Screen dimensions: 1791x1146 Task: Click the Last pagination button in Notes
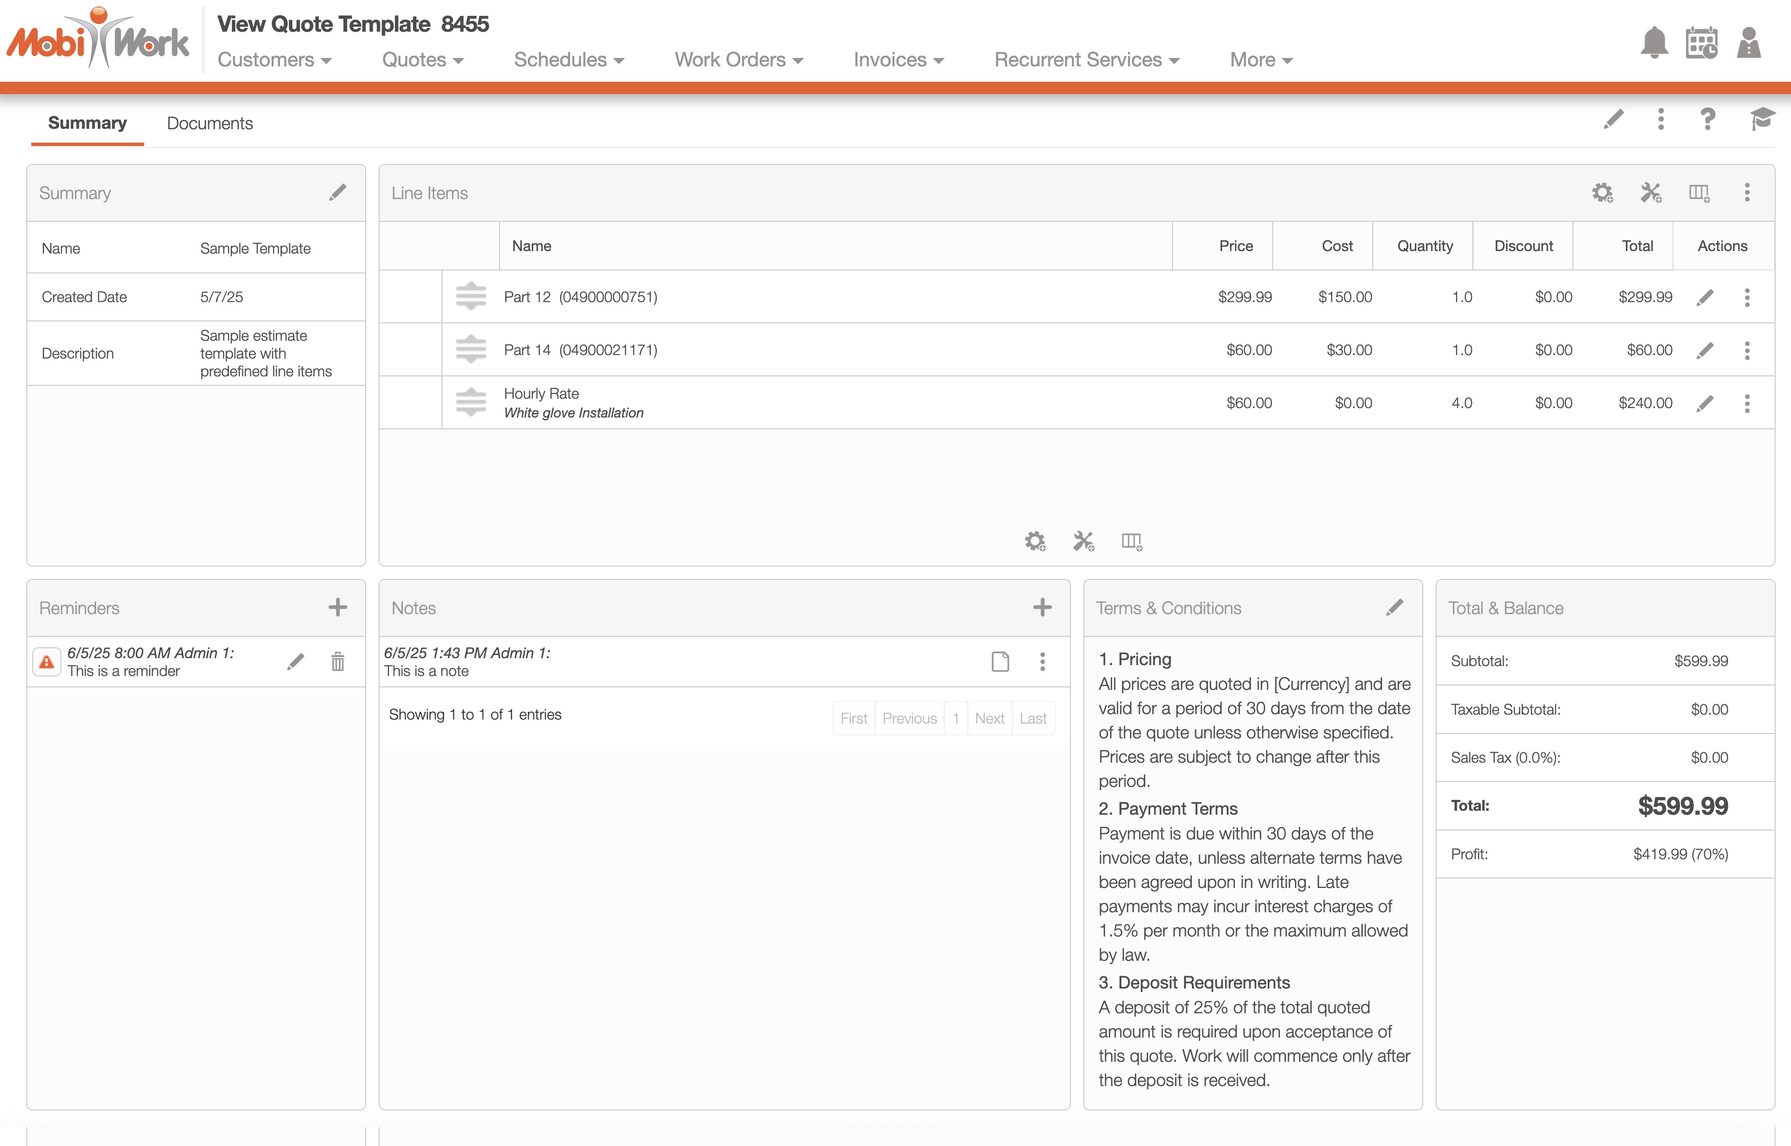click(x=1033, y=718)
